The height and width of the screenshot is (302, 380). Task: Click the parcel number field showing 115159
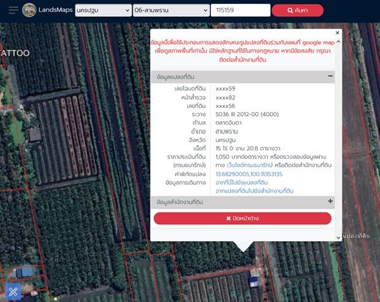coord(240,10)
